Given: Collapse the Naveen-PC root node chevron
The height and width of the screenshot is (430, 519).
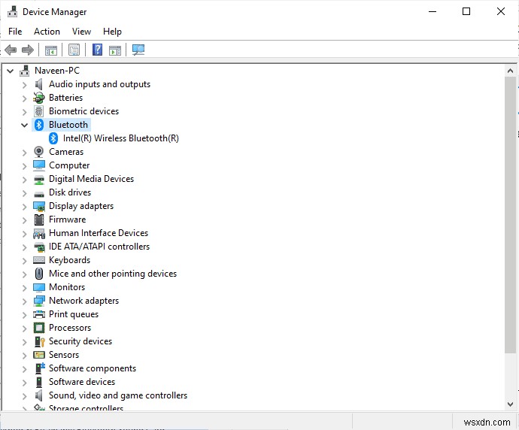Looking at the screenshot, I should 11,71.
